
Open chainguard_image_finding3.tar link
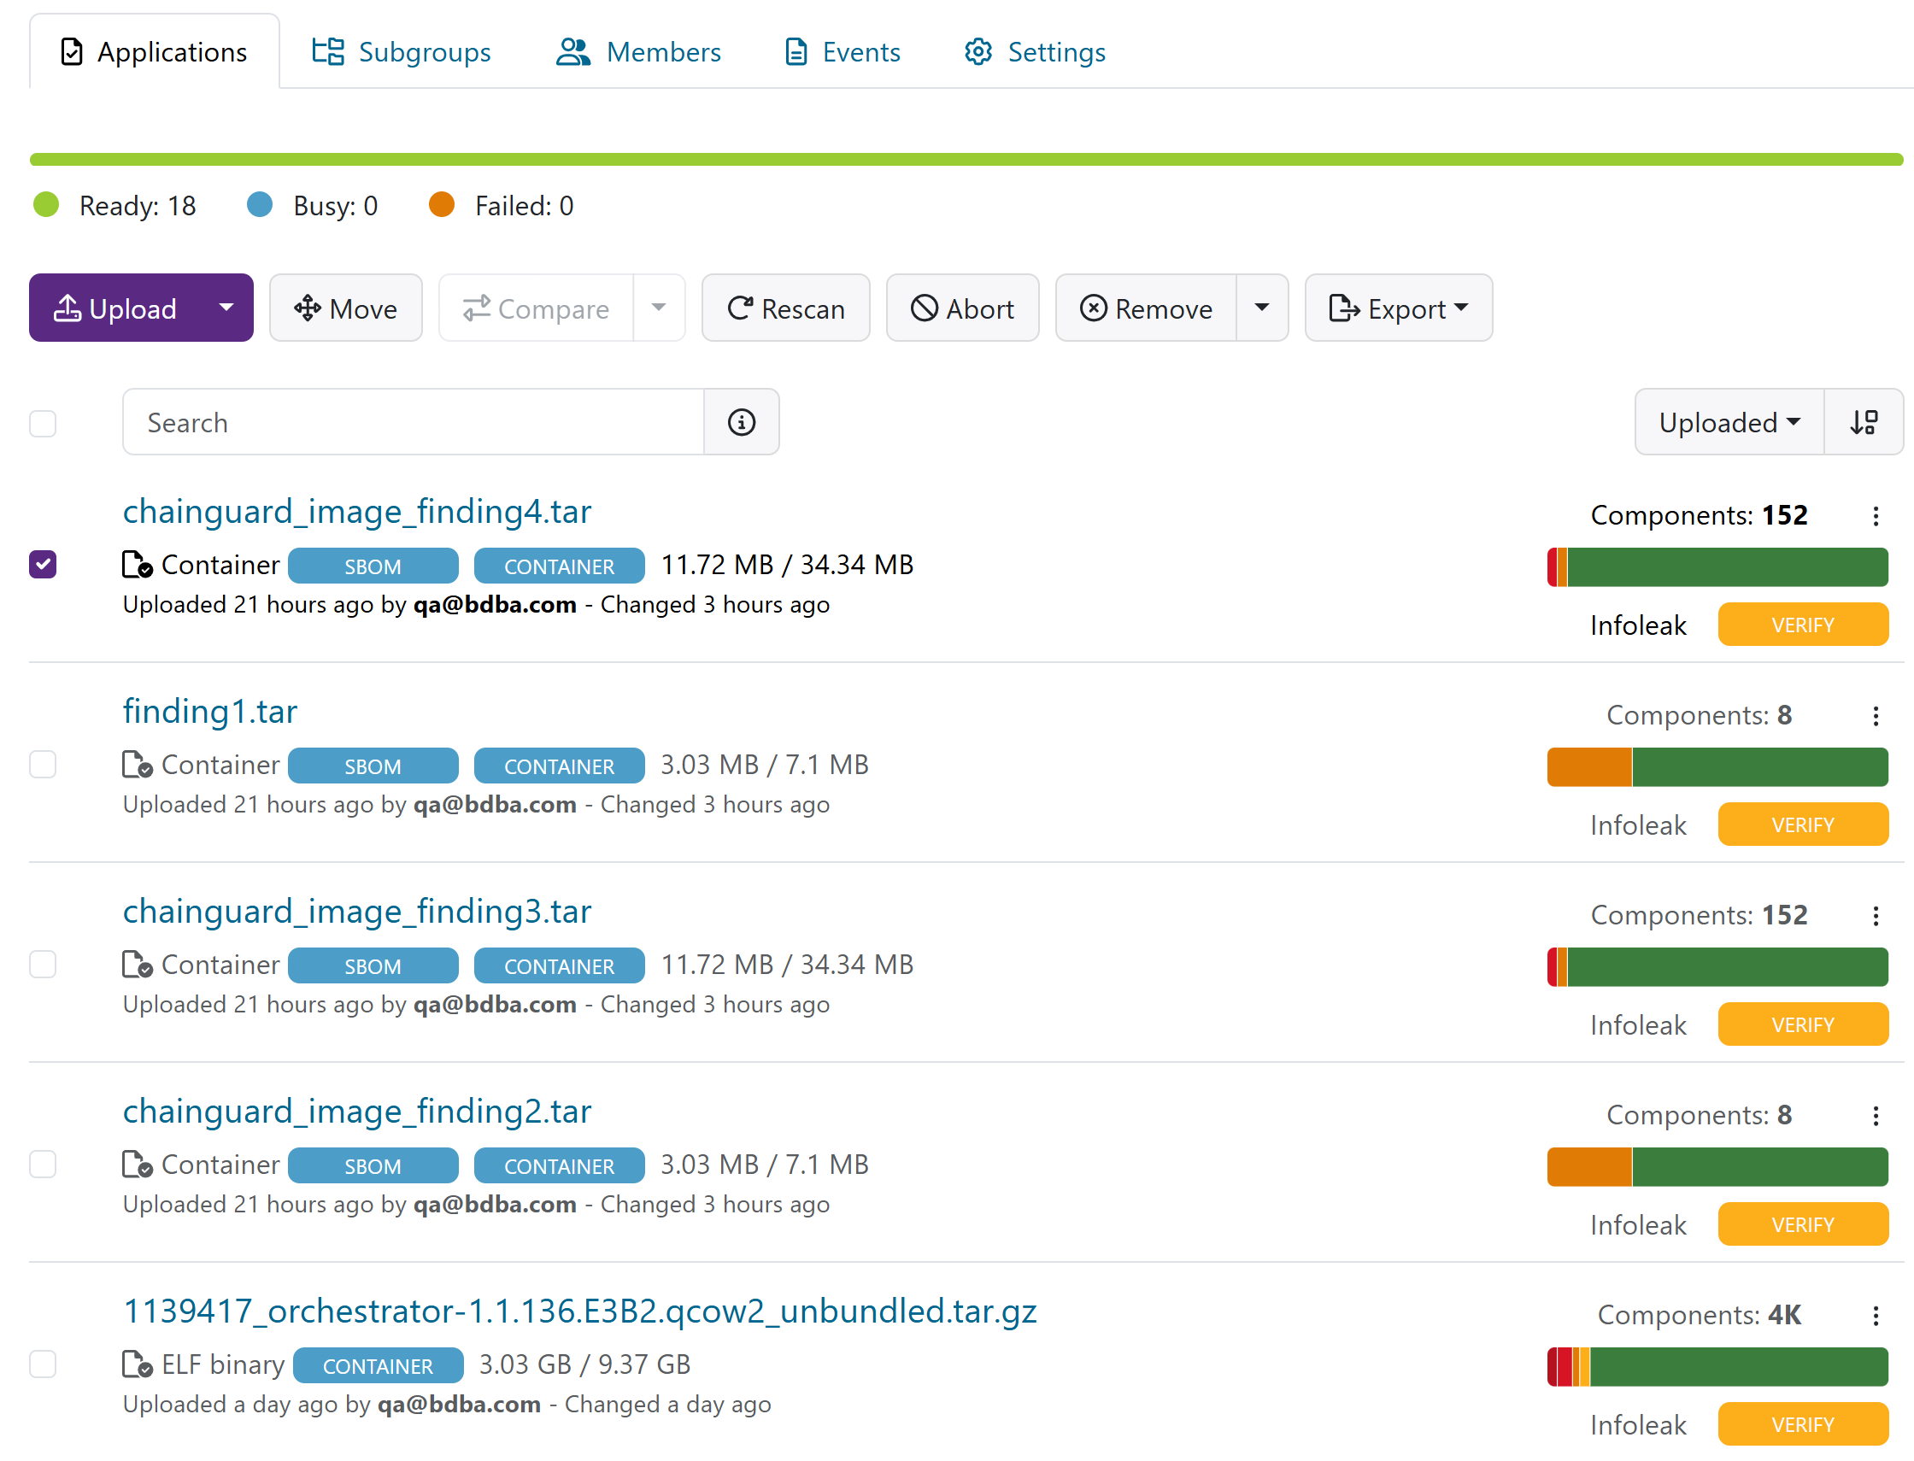[x=356, y=912]
